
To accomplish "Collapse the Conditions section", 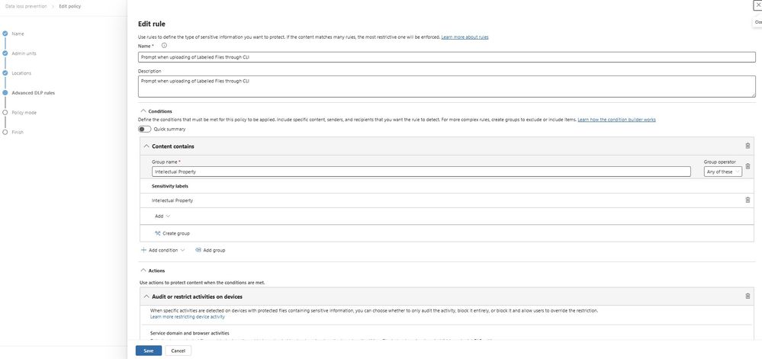I will tap(142, 111).
